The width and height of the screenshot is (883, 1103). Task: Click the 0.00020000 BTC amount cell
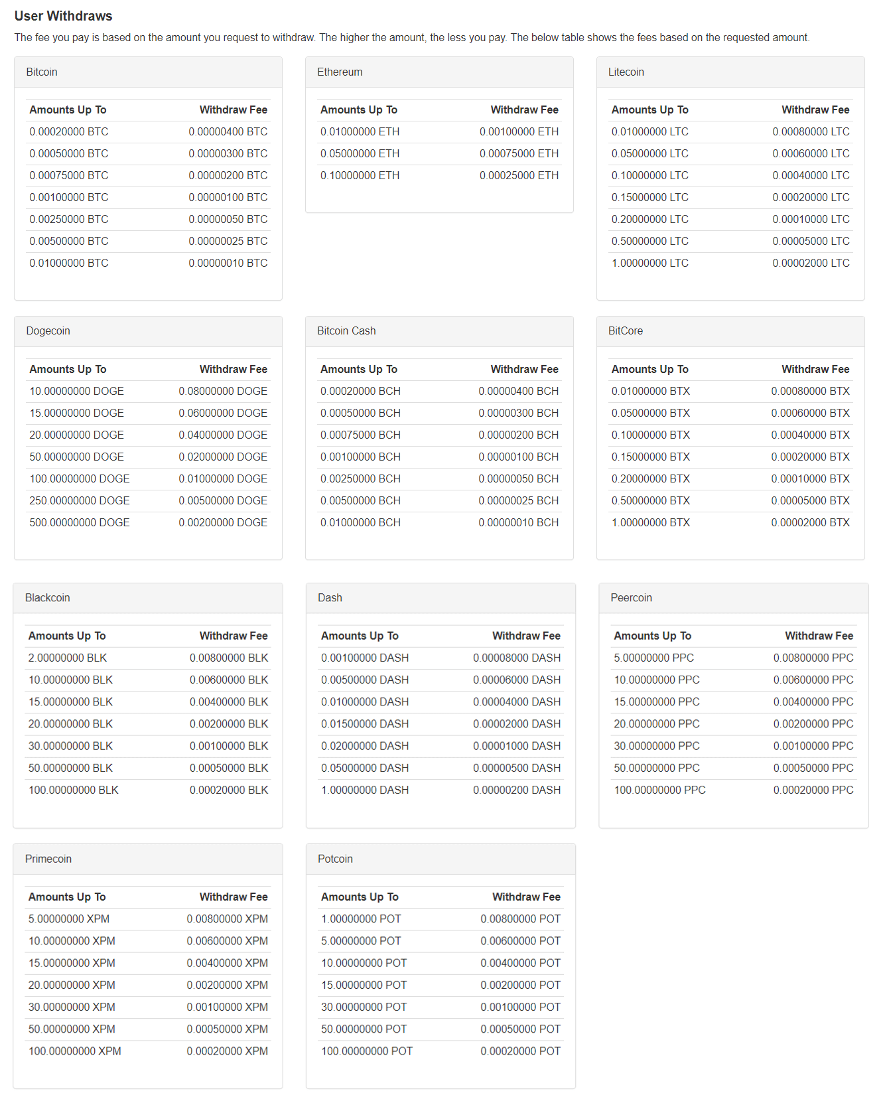tap(69, 132)
